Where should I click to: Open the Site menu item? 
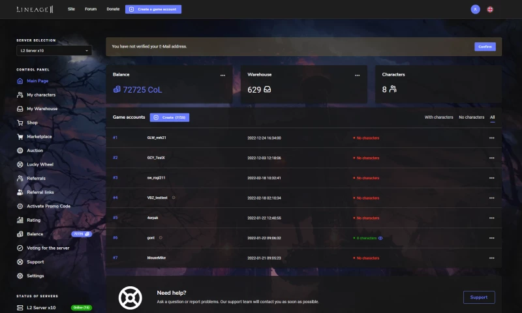(x=71, y=9)
